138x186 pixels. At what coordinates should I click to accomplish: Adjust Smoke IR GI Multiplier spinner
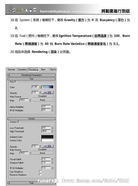pos(52,168)
